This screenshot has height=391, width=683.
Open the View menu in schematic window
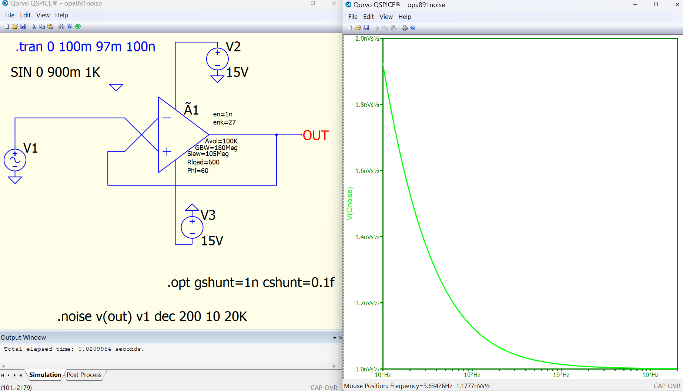click(x=43, y=15)
